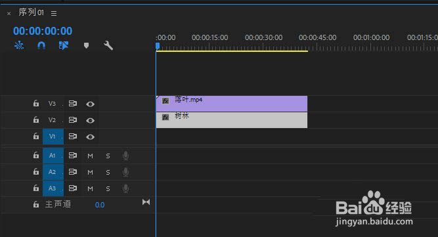
Task: Click the playhead timecode 00:00:00:00
Action: click(x=43, y=31)
